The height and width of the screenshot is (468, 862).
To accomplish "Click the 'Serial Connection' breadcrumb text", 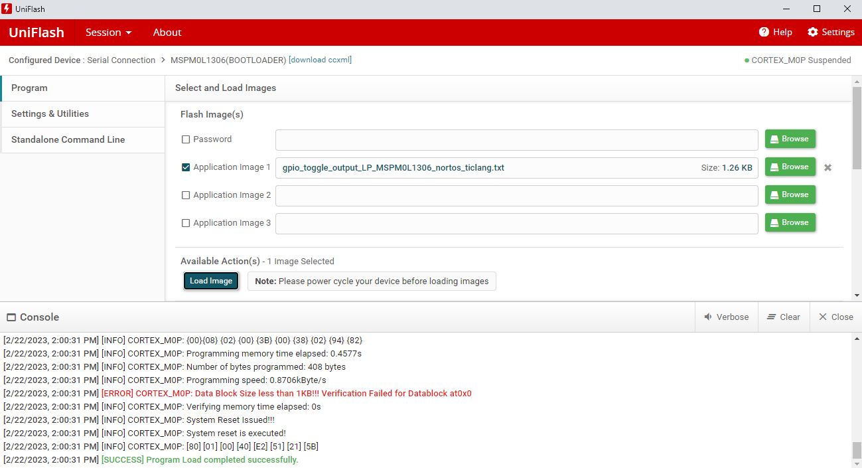I will pyautogui.click(x=121, y=60).
